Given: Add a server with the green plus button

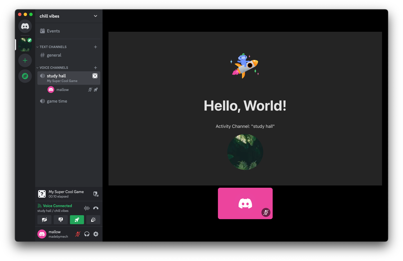Looking at the screenshot, I should [25, 60].
